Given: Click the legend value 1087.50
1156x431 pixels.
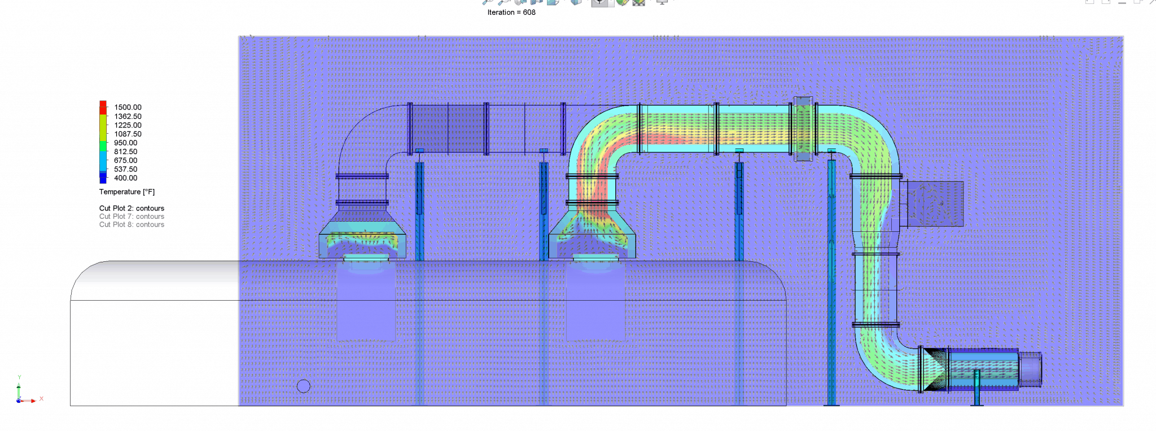Looking at the screenshot, I should click(x=128, y=134).
